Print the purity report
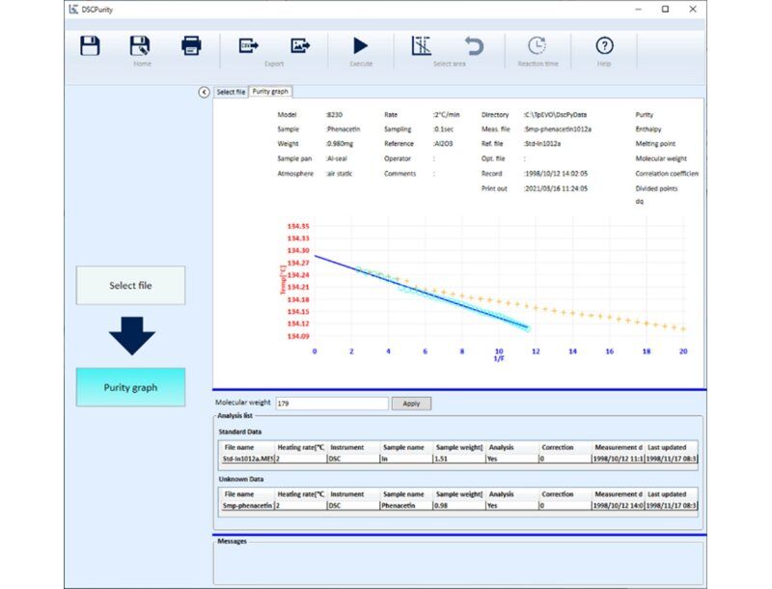This screenshot has height=589, width=772. click(191, 45)
